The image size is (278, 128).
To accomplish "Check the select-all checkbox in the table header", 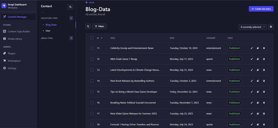I will 92,38.
